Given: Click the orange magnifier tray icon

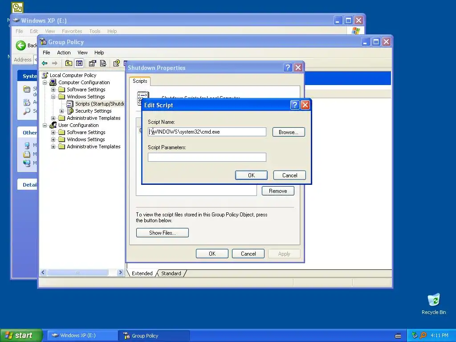Looking at the screenshot, I should (x=423, y=335).
